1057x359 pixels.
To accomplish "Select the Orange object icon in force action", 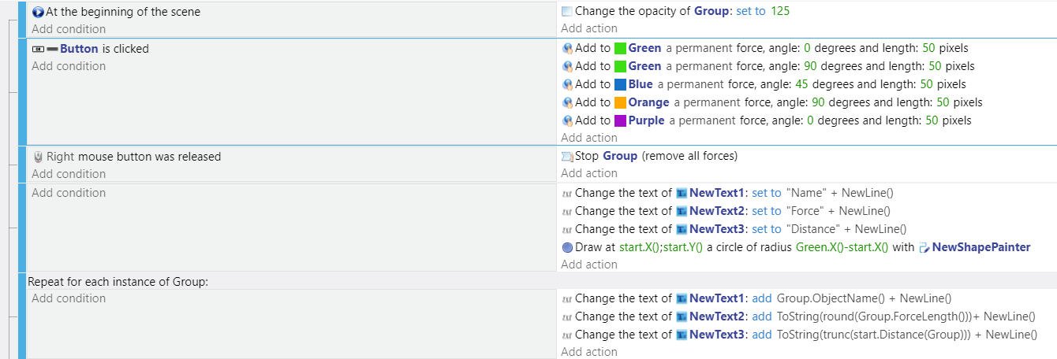I will coord(620,102).
